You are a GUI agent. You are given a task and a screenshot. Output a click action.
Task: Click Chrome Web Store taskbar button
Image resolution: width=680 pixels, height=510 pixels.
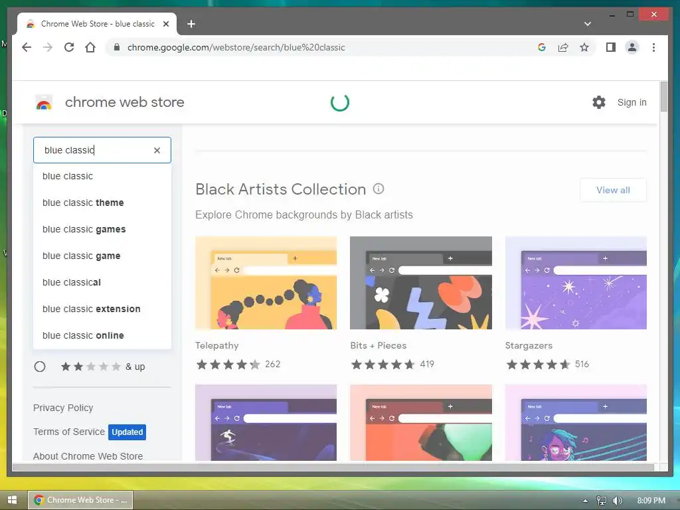coord(80,500)
